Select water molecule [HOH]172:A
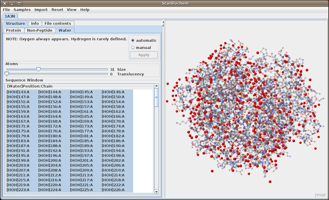The height and width of the screenshot is (200, 329). tap(50, 126)
